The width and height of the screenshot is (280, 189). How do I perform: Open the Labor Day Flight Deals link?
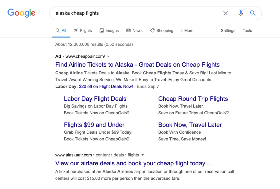tap(95, 99)
